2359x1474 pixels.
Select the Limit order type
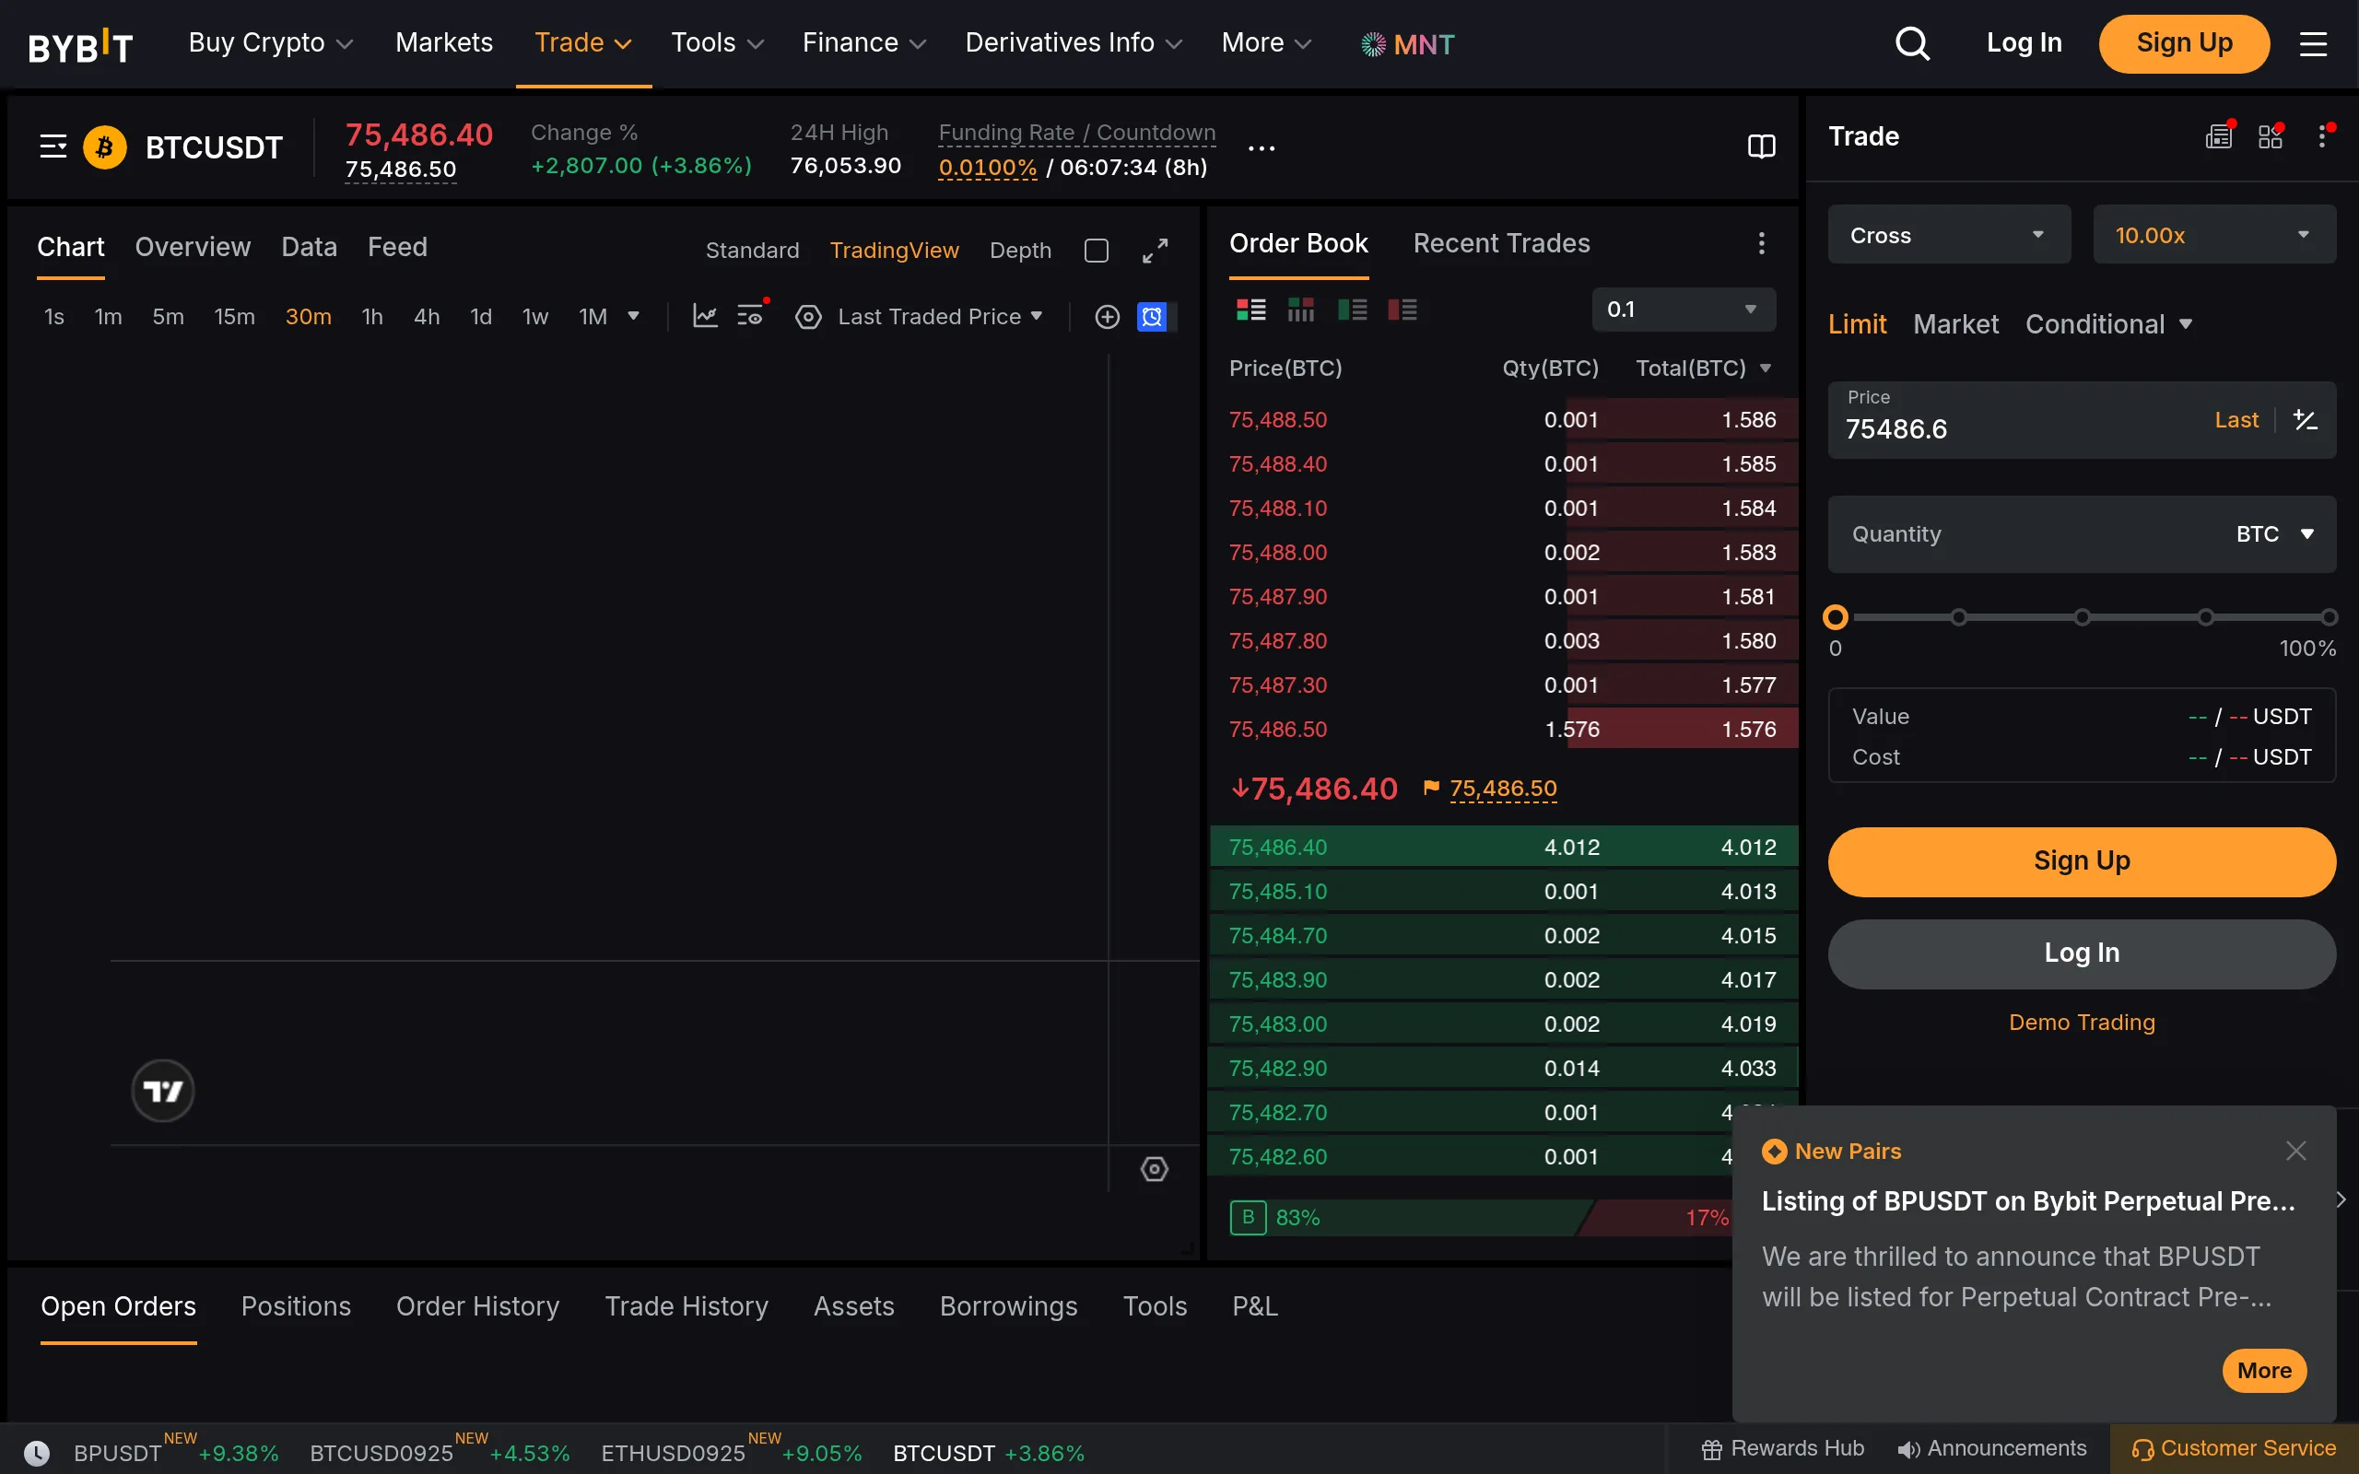click(x=1856, y=323)
